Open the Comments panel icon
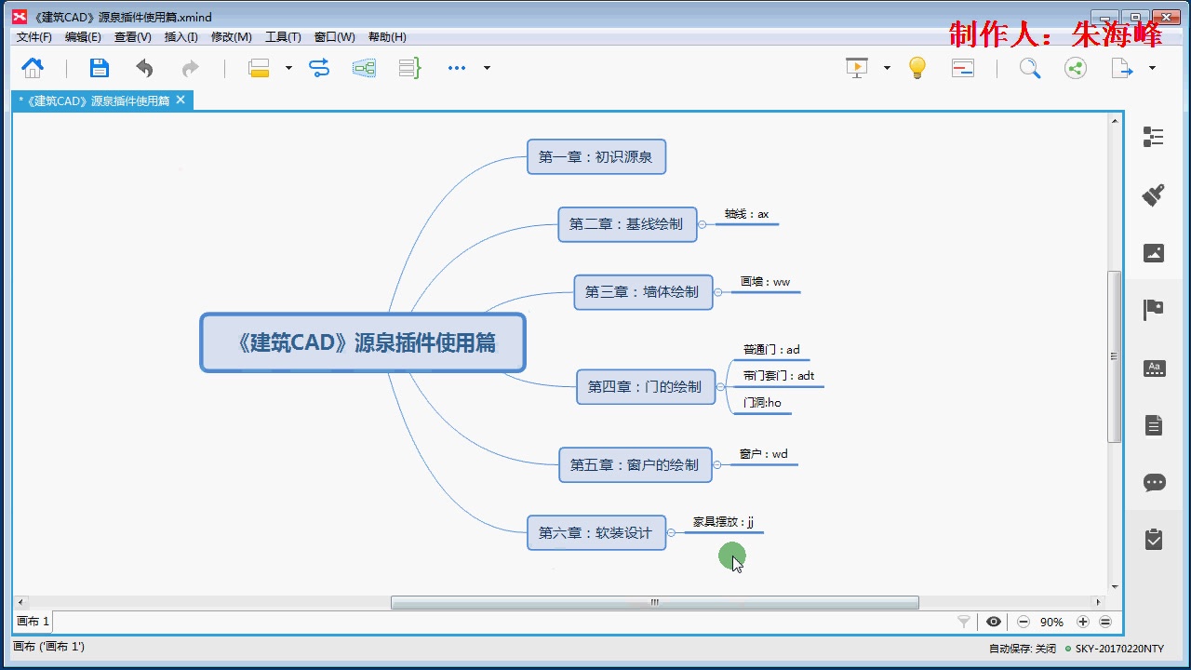The width and height of the screenshot is (1191, 670). click(x=1154, y=483)
